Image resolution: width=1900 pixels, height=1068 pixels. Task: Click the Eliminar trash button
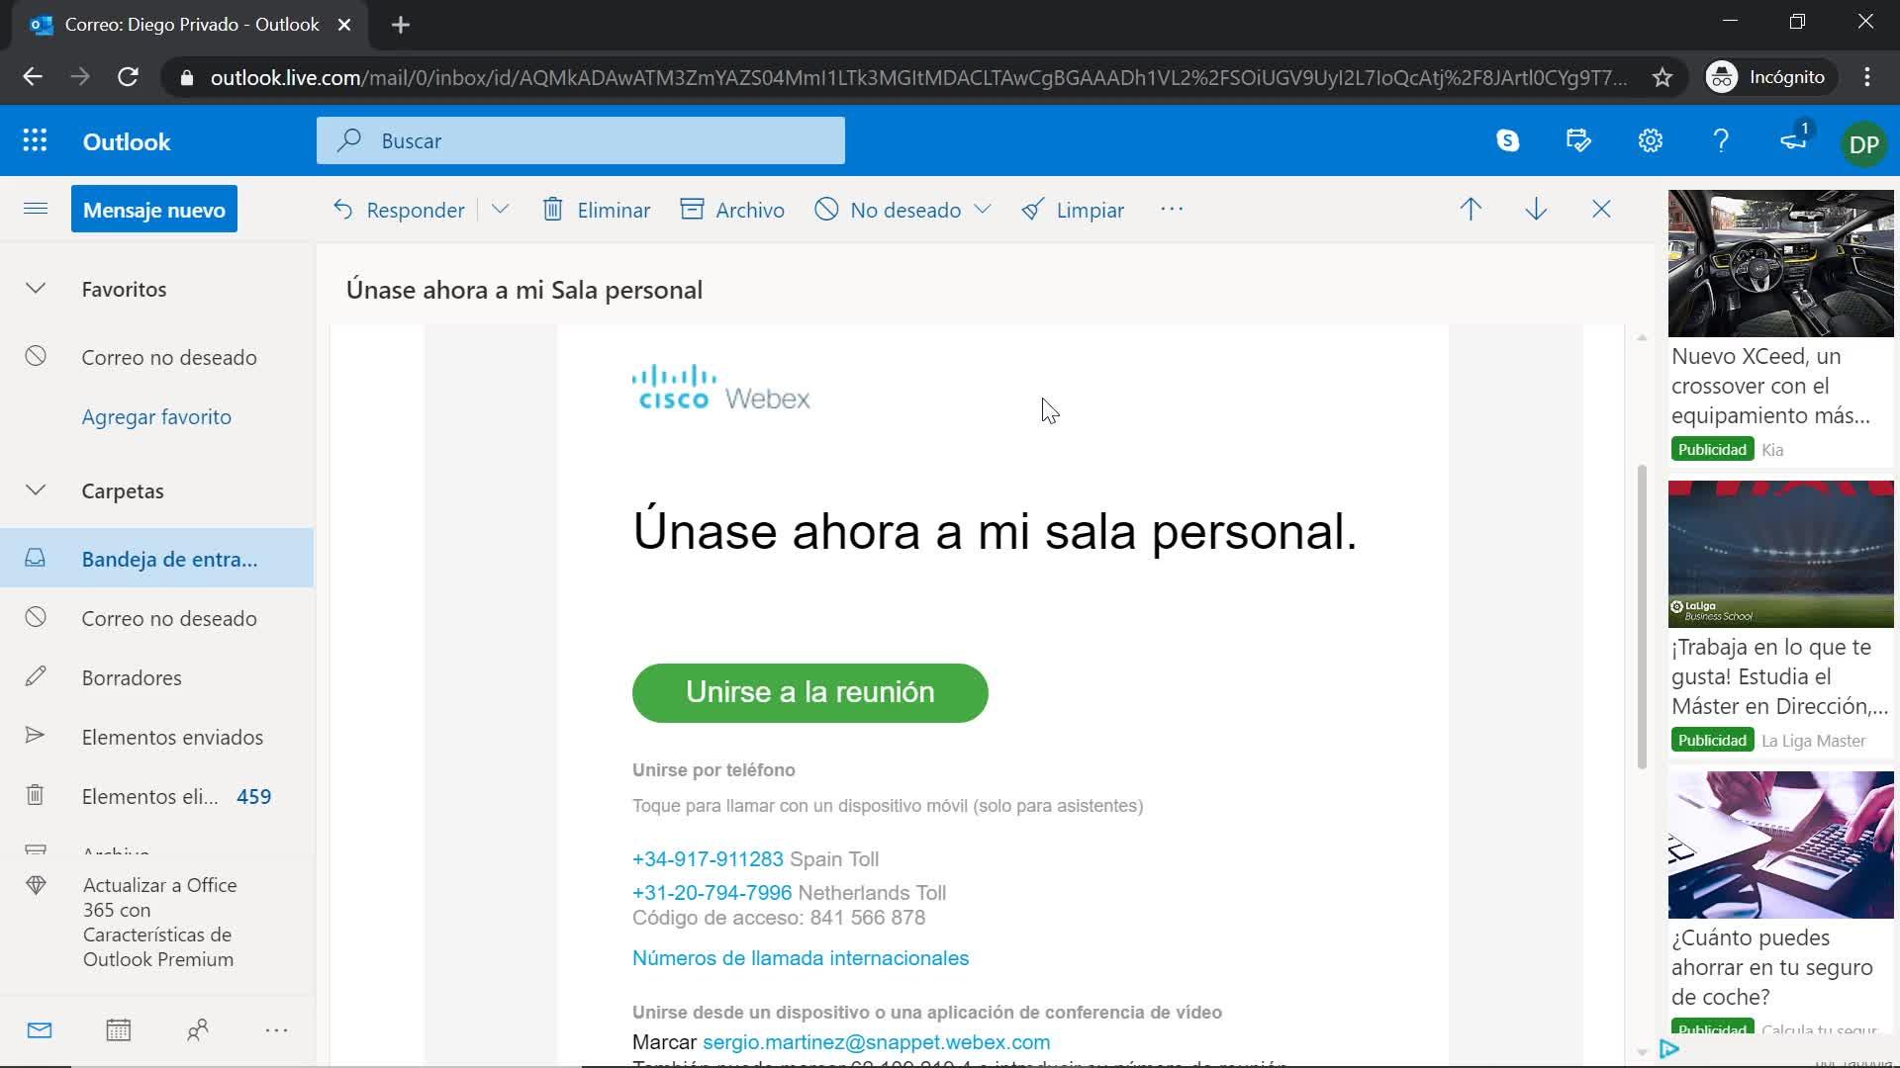coord(596,210)
